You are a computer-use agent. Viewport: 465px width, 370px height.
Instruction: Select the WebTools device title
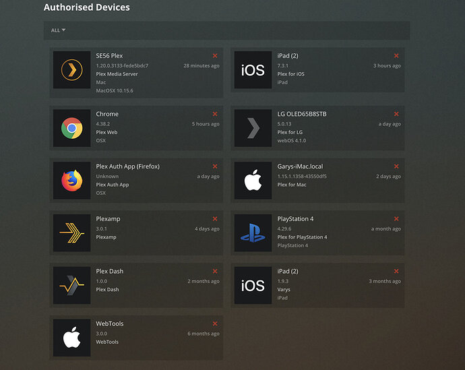click(110, 323)
